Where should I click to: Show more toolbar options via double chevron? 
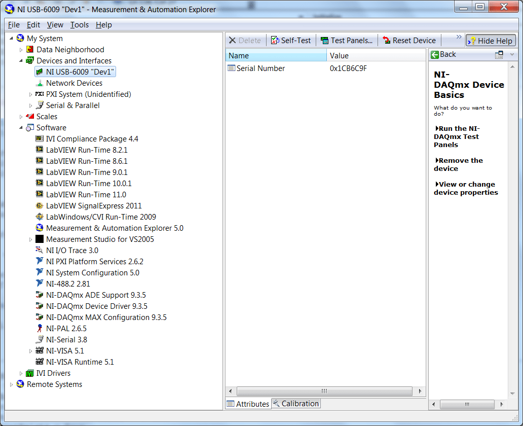point(459,37)
